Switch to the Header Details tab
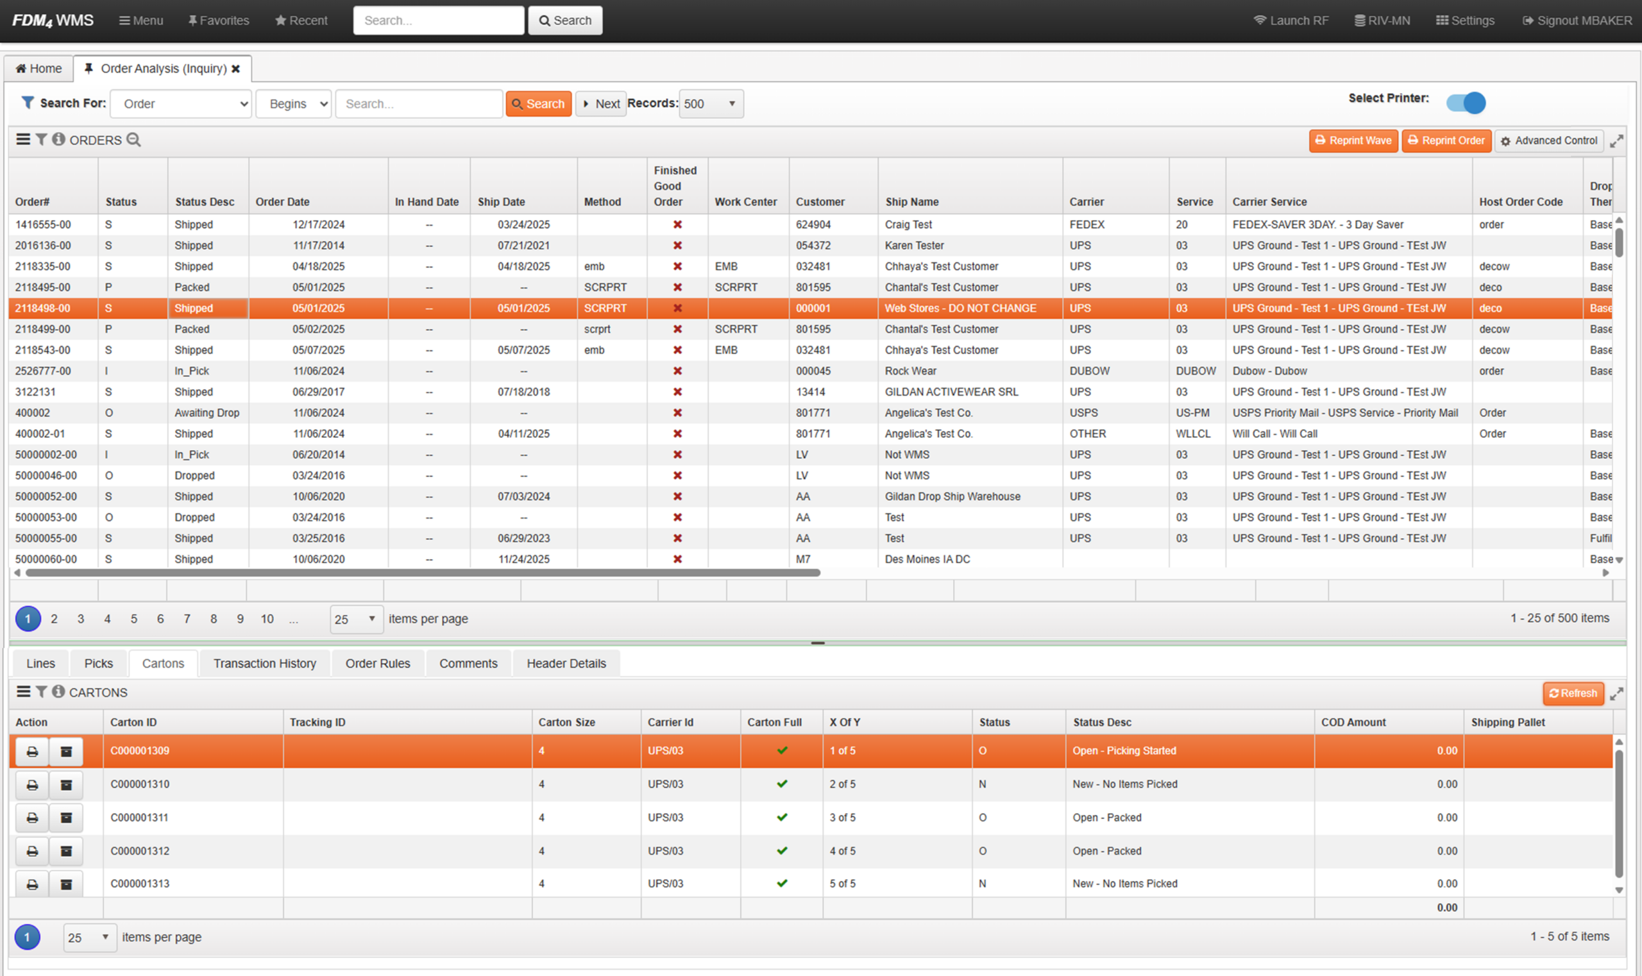Screen dimensions: 1642x976 [x=566, y=664]
